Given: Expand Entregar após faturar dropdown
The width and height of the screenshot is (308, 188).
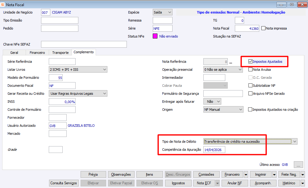Looking at the screenshot, I should (x=212, y=102).
